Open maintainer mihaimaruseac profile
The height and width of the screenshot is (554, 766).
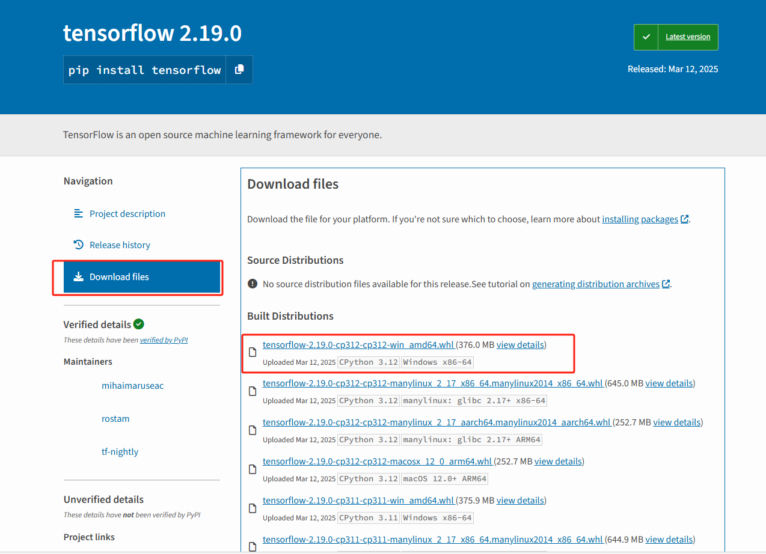[132, 386]
